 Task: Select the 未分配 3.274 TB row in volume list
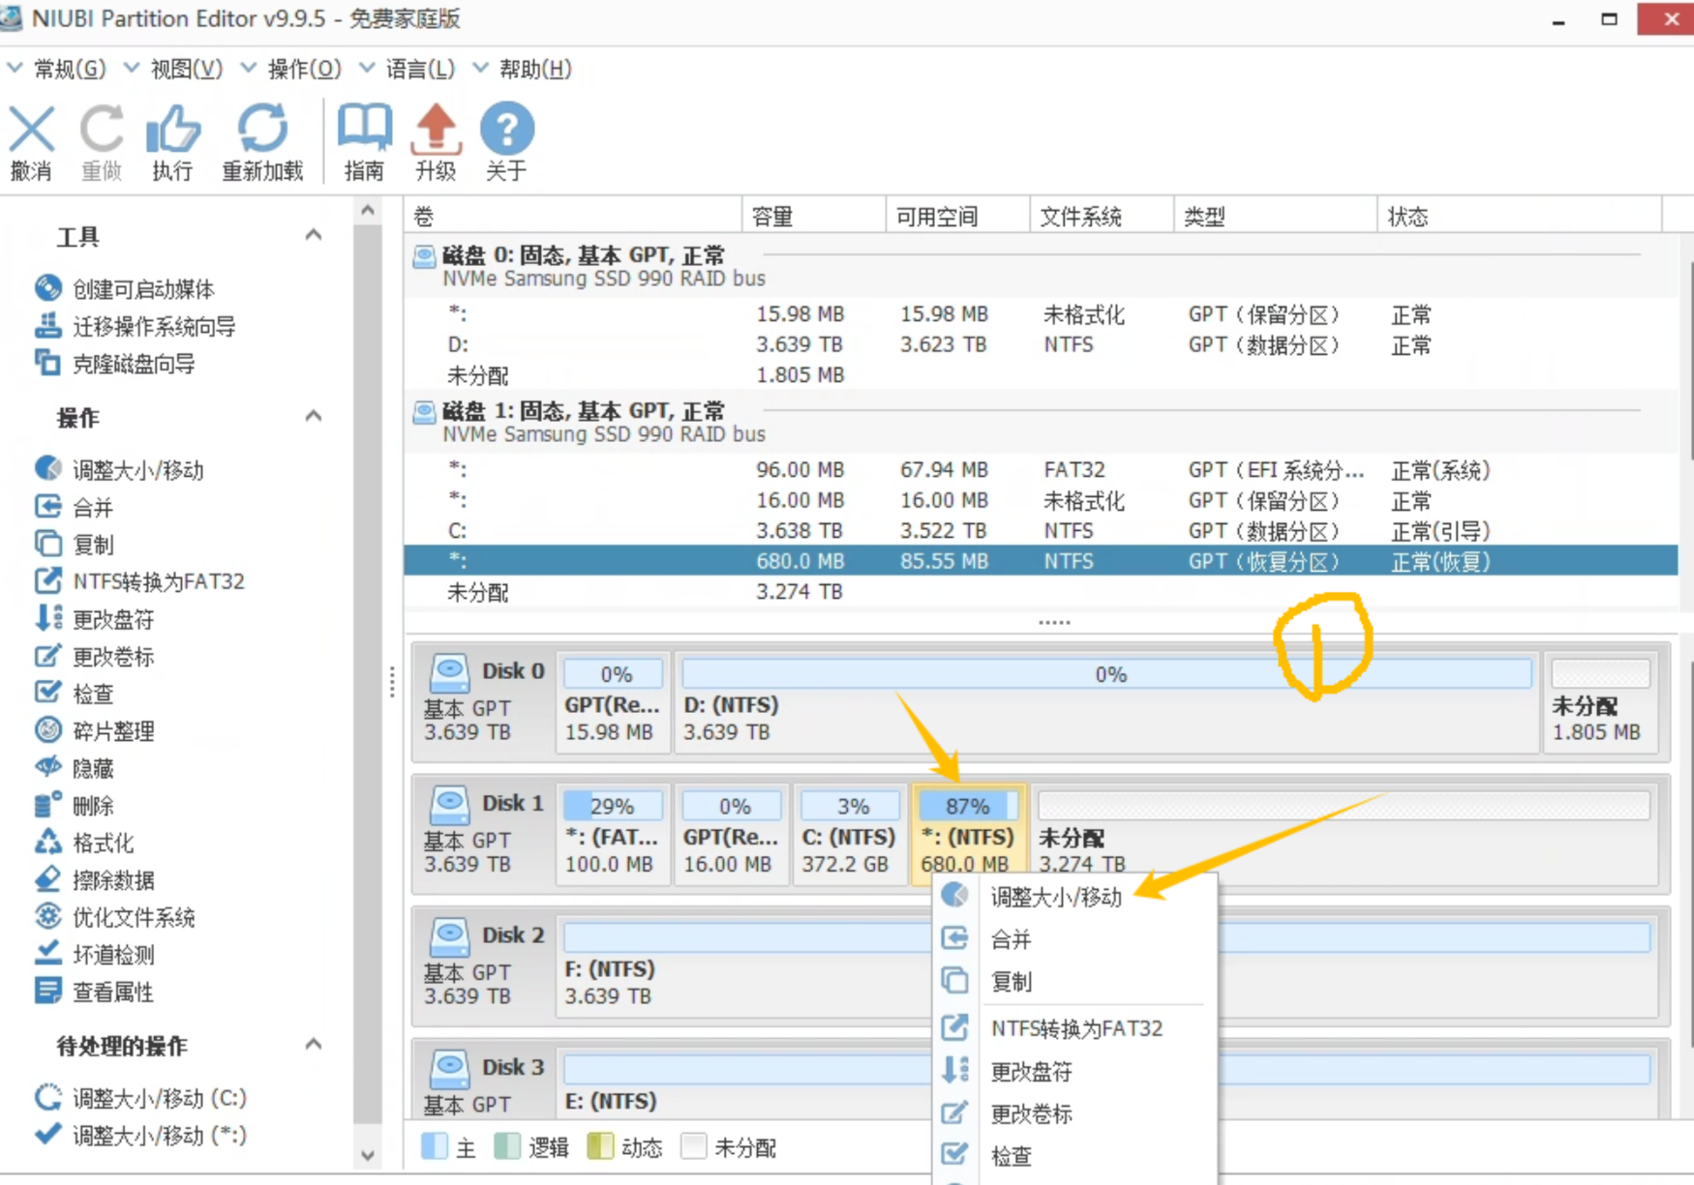1041,591
